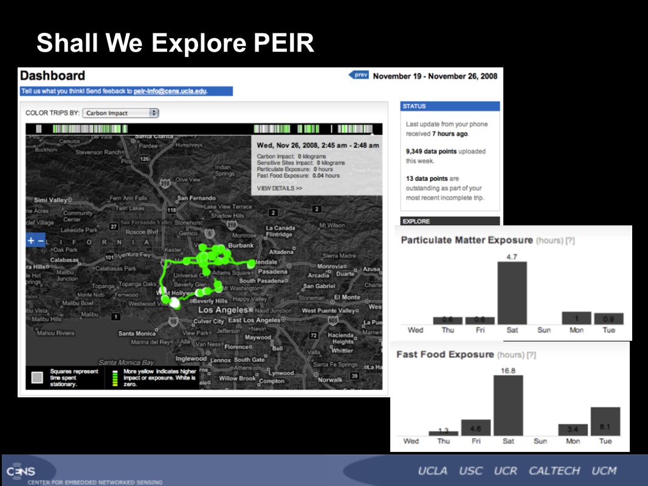Viewport: 648px width, 486px height.
Task: Open the EXPLORE section header
Action: (450, 221)
